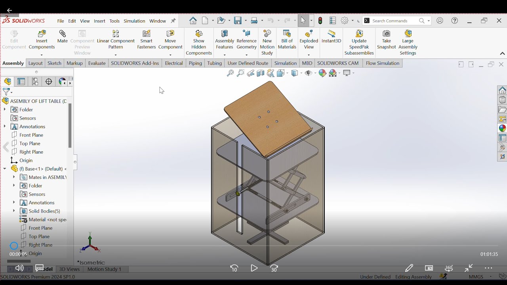Toggle Instant3D mode
Screen dimensions: 507x285
(331, 37)
